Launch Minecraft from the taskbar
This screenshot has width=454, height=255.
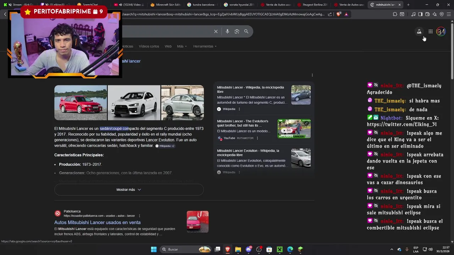(279, 249)
